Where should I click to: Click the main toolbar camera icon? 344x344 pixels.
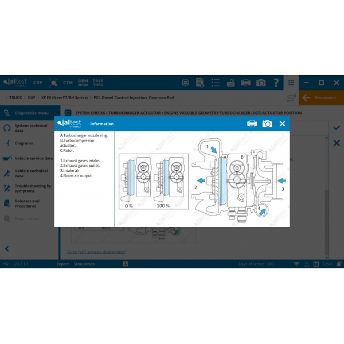pos(261,83)
